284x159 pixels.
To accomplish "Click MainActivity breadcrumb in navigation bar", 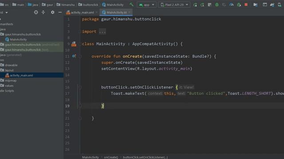I will (x=113, y=5).
